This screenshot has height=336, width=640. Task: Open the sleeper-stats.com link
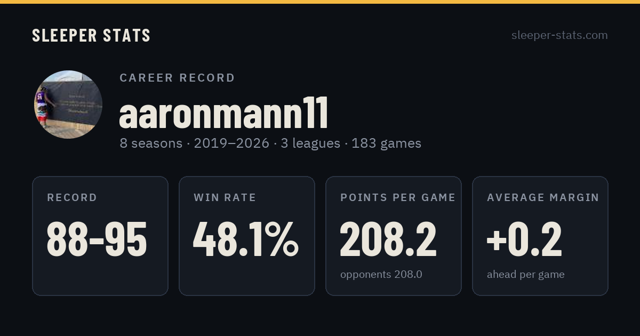pos(559,35)
